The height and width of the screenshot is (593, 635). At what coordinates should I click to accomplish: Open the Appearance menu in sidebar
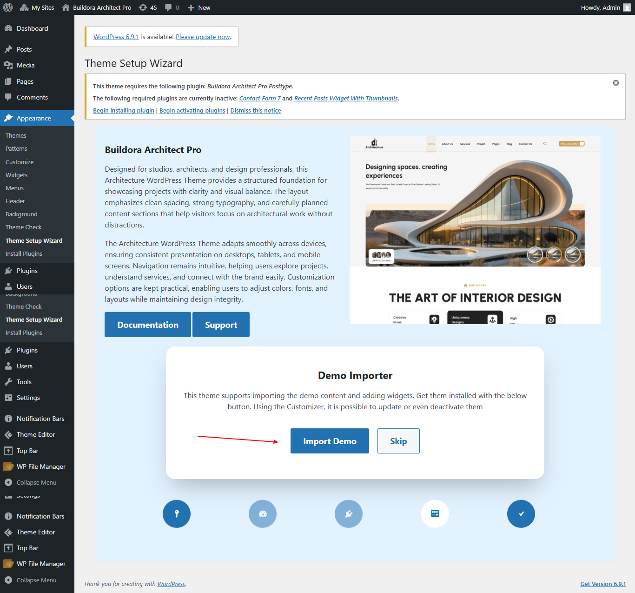pos(34,118)
